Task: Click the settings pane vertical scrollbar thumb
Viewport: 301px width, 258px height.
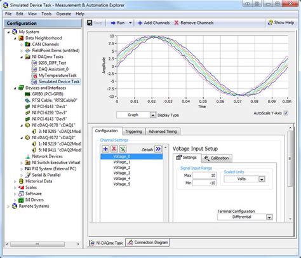Action: coord(290,159)
